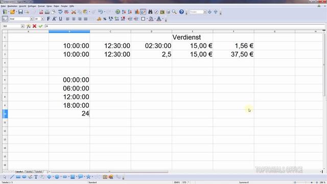Click the New document icon
Screen dimensions: 327x184
coord(5,12)
